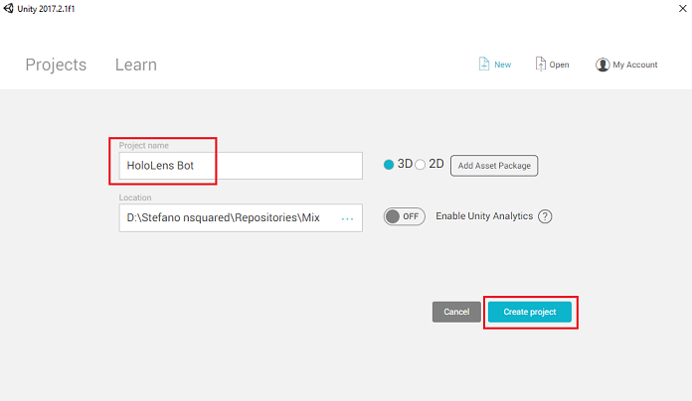Select the 2D radio button
692x401 pixels.
tap(421, 164)
